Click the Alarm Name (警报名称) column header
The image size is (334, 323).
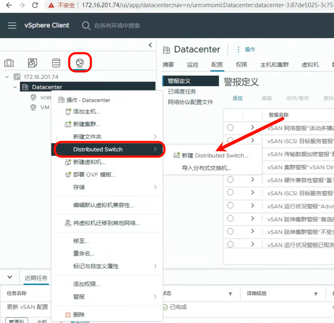pyautogui.click(x=279, y=115)
